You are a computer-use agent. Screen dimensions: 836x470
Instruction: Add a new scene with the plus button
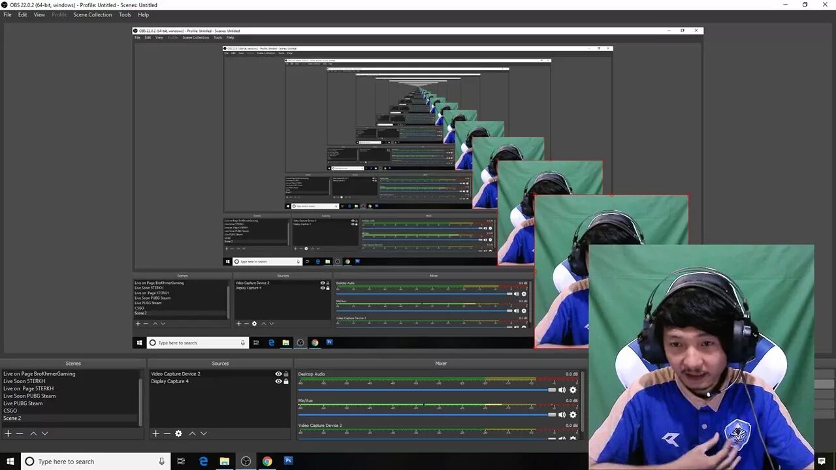pos(8,433)
